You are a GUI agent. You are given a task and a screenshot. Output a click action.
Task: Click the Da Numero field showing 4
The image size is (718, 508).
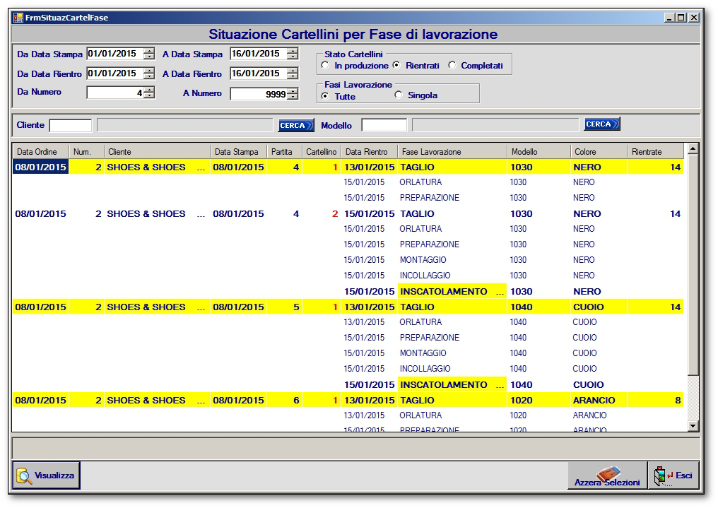click(115, 93)
